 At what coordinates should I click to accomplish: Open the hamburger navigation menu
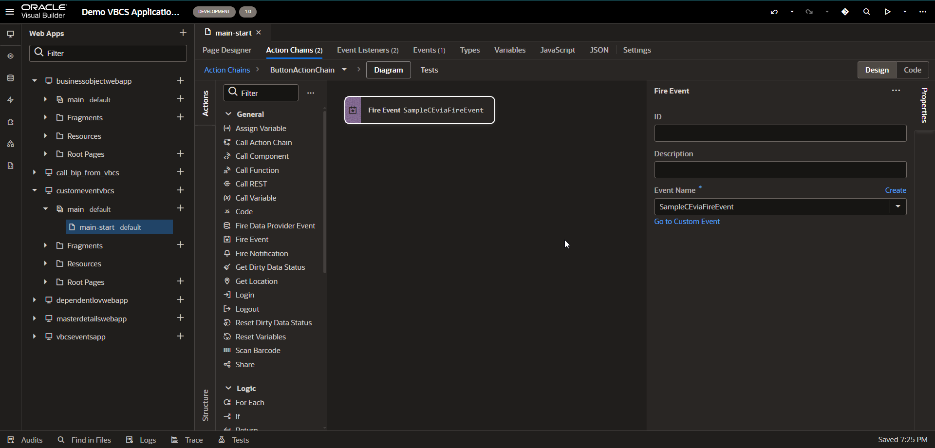(x=10, y=12)
